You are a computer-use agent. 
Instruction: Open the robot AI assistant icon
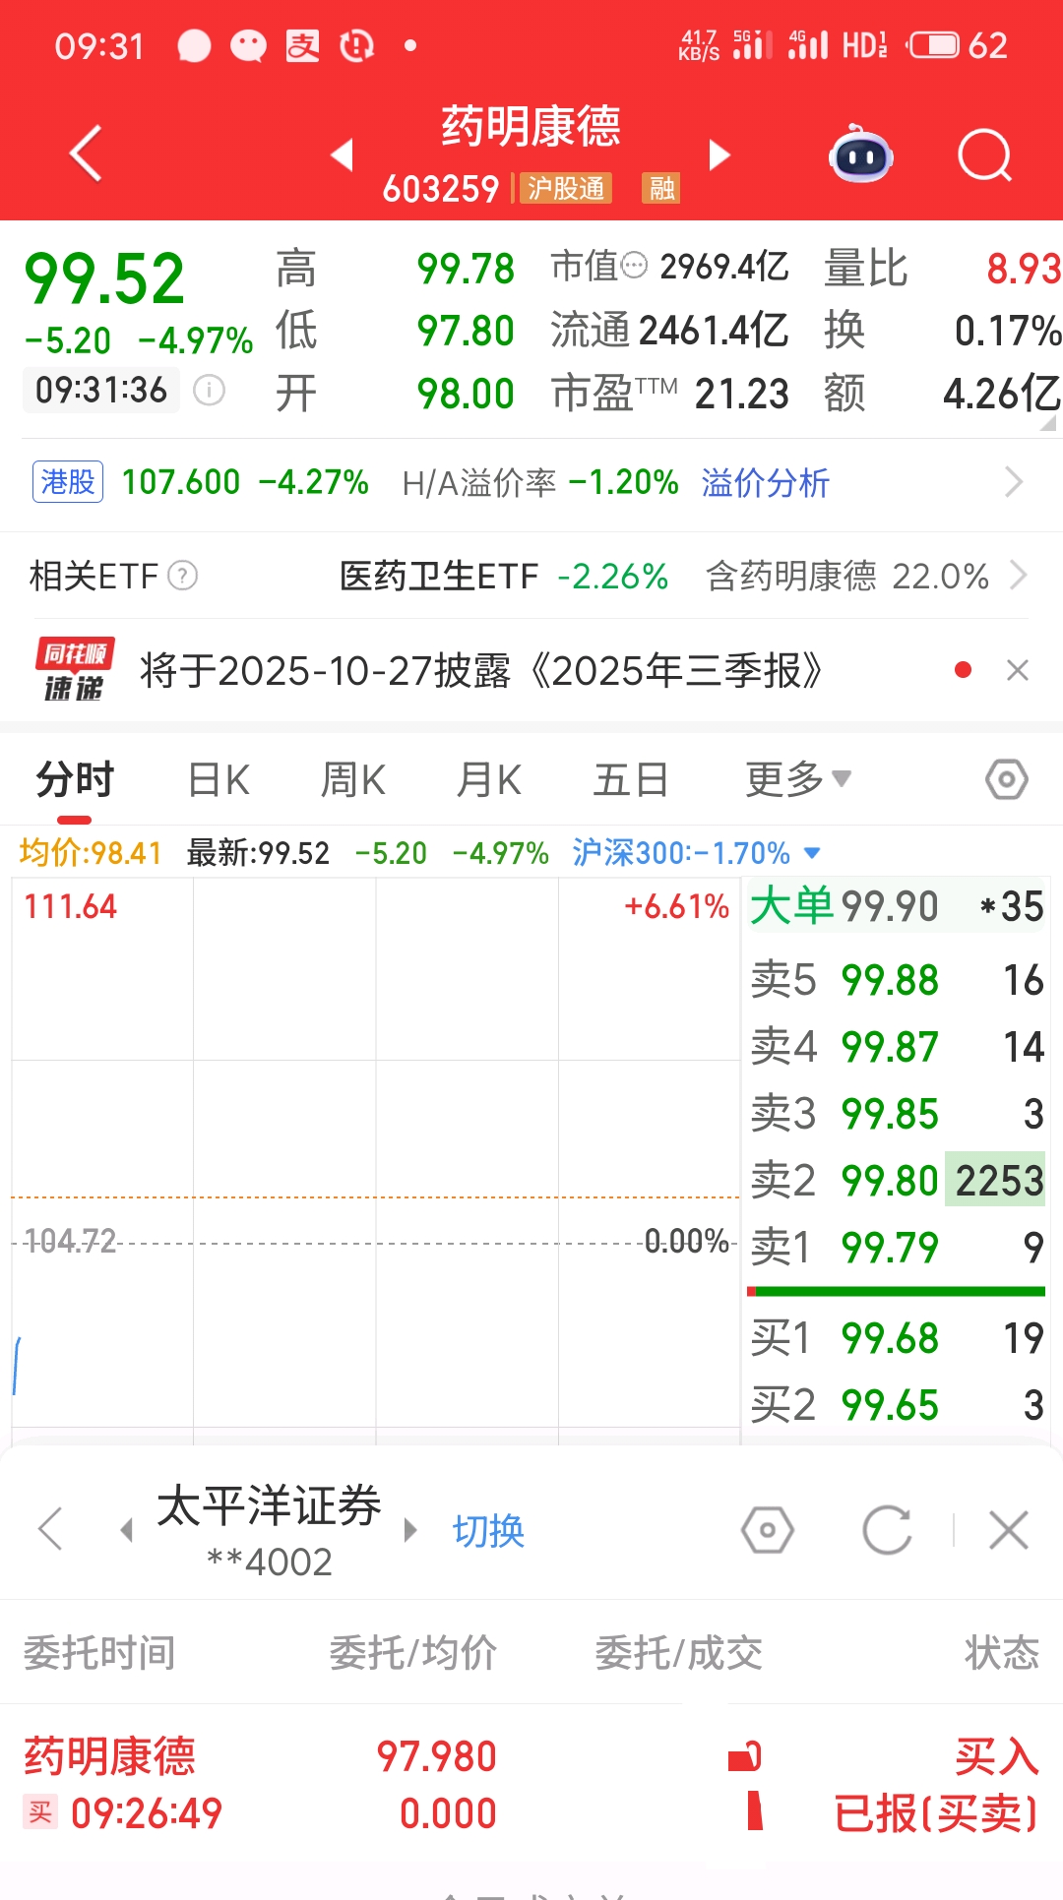pyautogui.click(x=861, y=154)
